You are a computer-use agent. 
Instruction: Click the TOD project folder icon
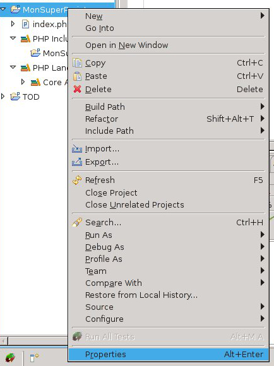pyautogui.click(x=15, y=97)
